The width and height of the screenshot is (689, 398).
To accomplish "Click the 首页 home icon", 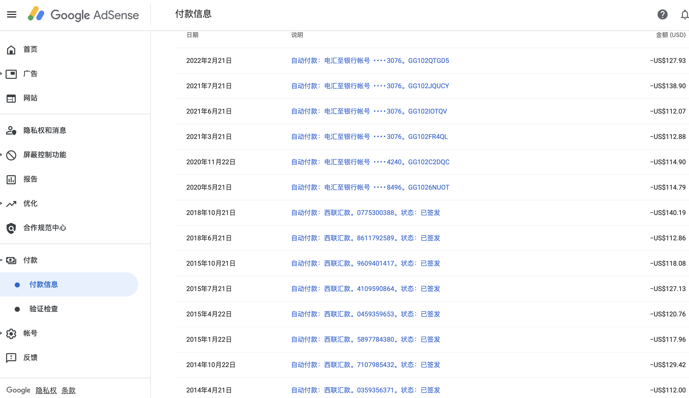I will (x=11, y=50).
